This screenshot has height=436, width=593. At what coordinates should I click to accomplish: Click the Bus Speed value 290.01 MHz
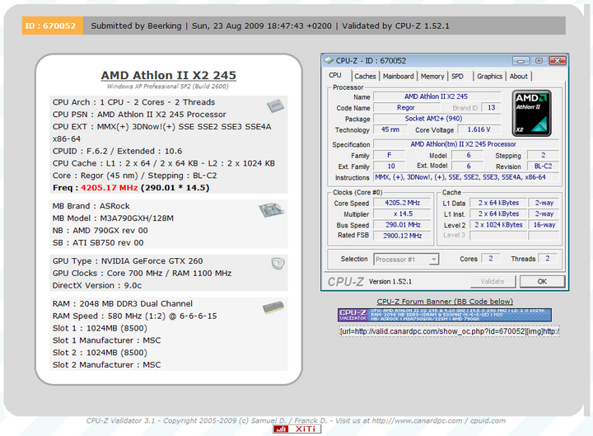point(403,225)
